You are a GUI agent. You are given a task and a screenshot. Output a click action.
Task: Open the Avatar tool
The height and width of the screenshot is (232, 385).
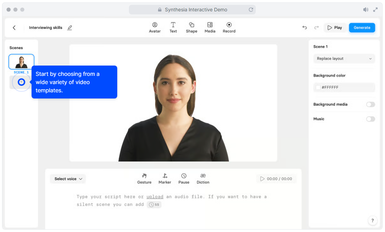155,27
